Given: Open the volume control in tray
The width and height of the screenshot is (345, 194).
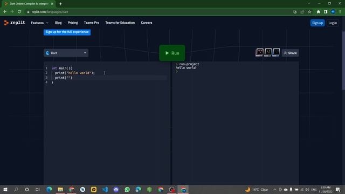Looking at the screenshot, I should pyautogui.click(x=307, y=189).
